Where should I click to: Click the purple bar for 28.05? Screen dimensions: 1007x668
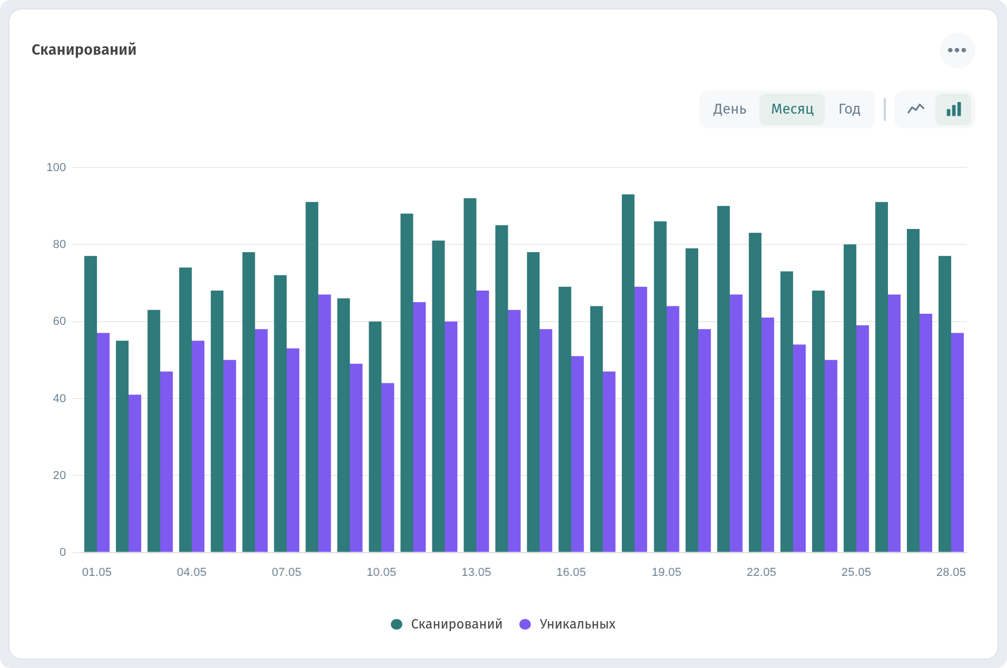pos(957,443)
